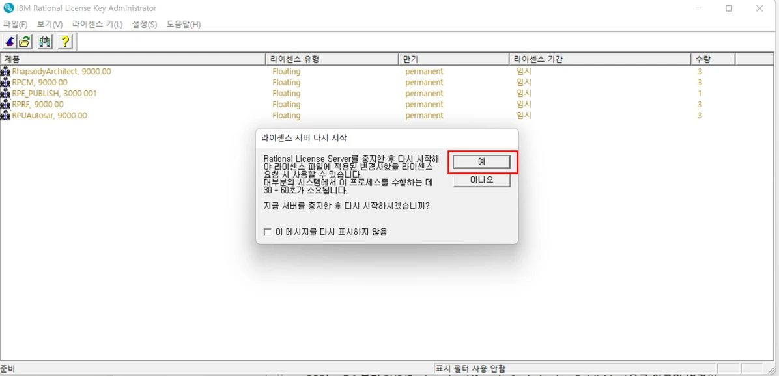Sort by the 제품 column header
This screenshot has height=376, width=779.
pyautogui.click(x=133, y=59)
